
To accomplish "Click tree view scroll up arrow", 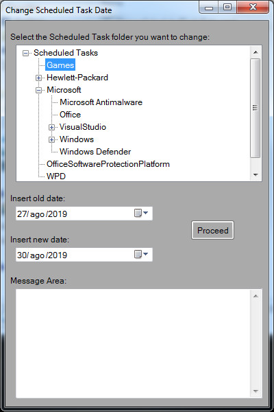I will click(x=256, y=52).
